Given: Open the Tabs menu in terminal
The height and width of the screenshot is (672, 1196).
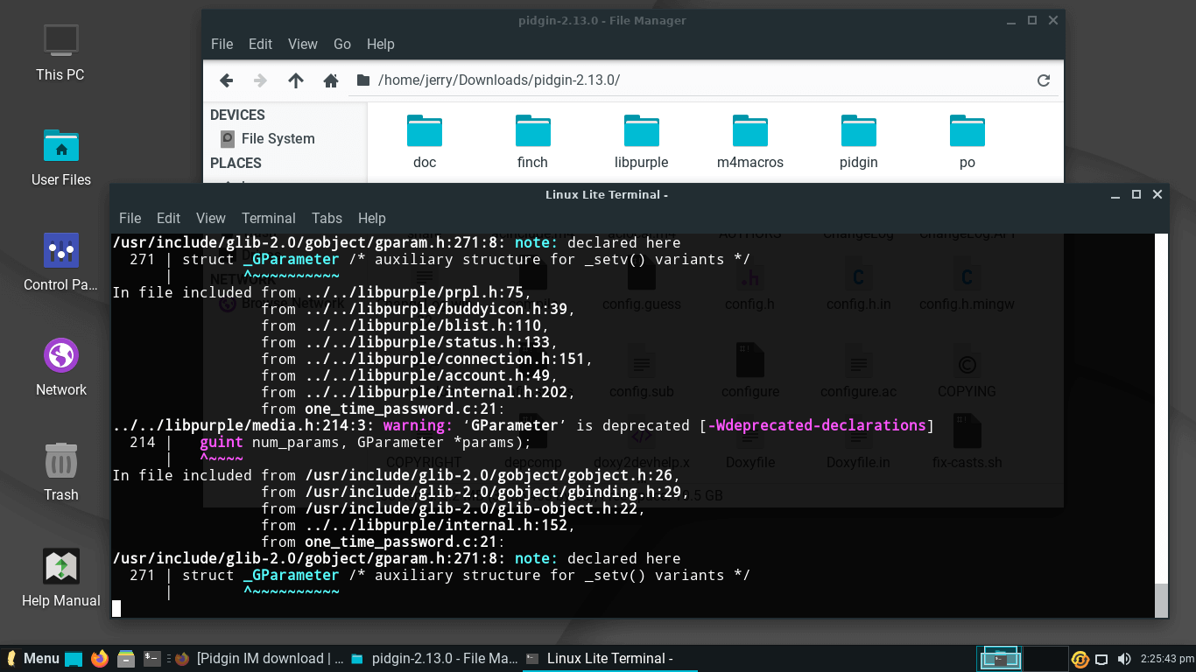Looking at the screenshot, I should click(x=327, y=218).
